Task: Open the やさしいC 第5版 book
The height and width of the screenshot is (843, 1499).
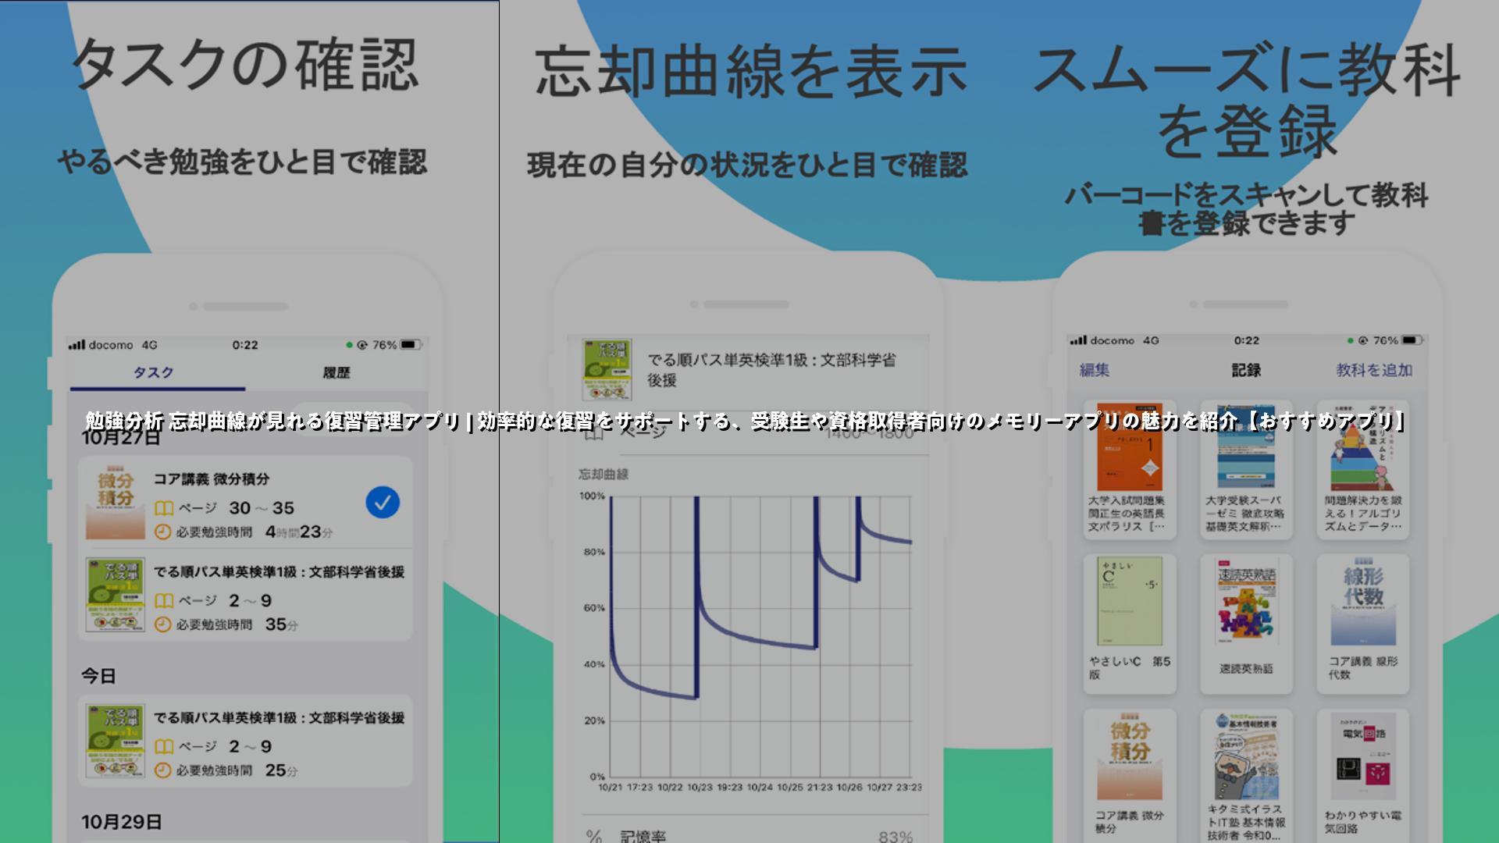Action: tap(1130, 624)
